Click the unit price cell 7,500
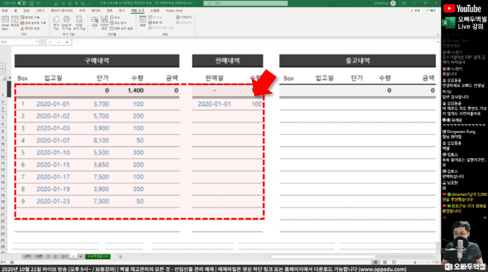The height and width of the screenshot is (272, 488). 101,177
